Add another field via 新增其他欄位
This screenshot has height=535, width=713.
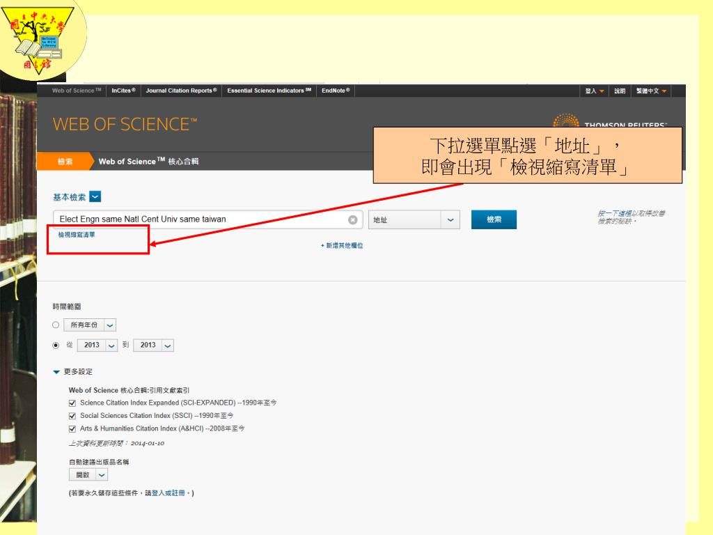tap(342, 245)
